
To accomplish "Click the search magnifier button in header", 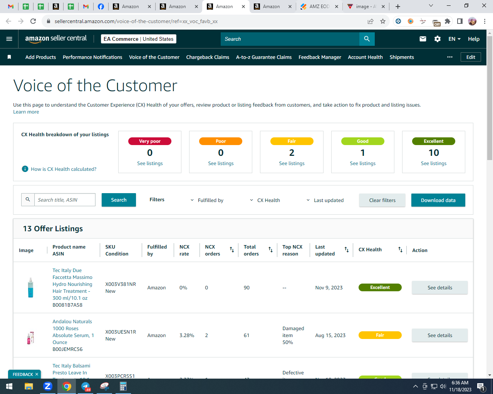I will 367,39.
